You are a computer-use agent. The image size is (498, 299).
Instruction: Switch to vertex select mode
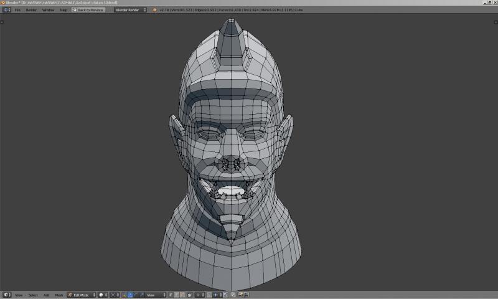(x=171, y=295)
